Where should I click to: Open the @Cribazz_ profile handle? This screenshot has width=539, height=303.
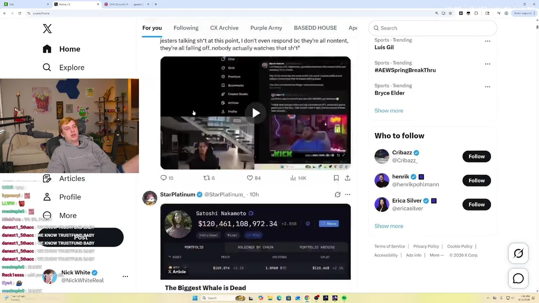pos(405,160)
